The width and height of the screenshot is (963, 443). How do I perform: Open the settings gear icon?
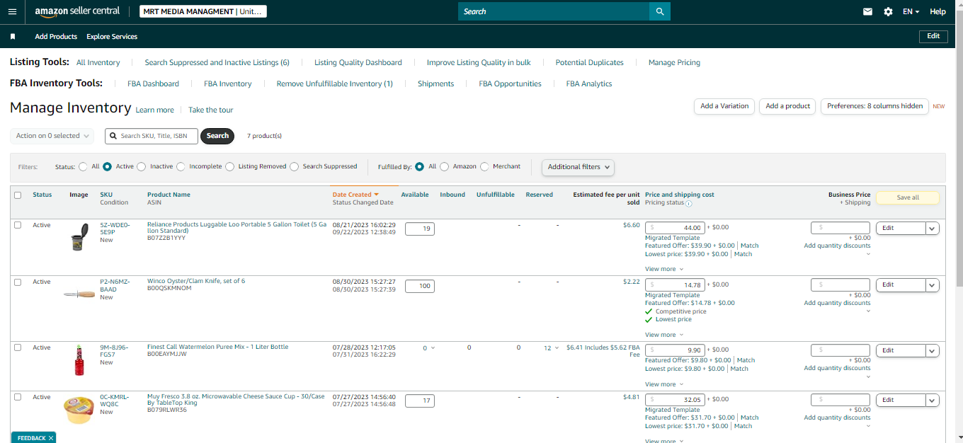(888, 11)
